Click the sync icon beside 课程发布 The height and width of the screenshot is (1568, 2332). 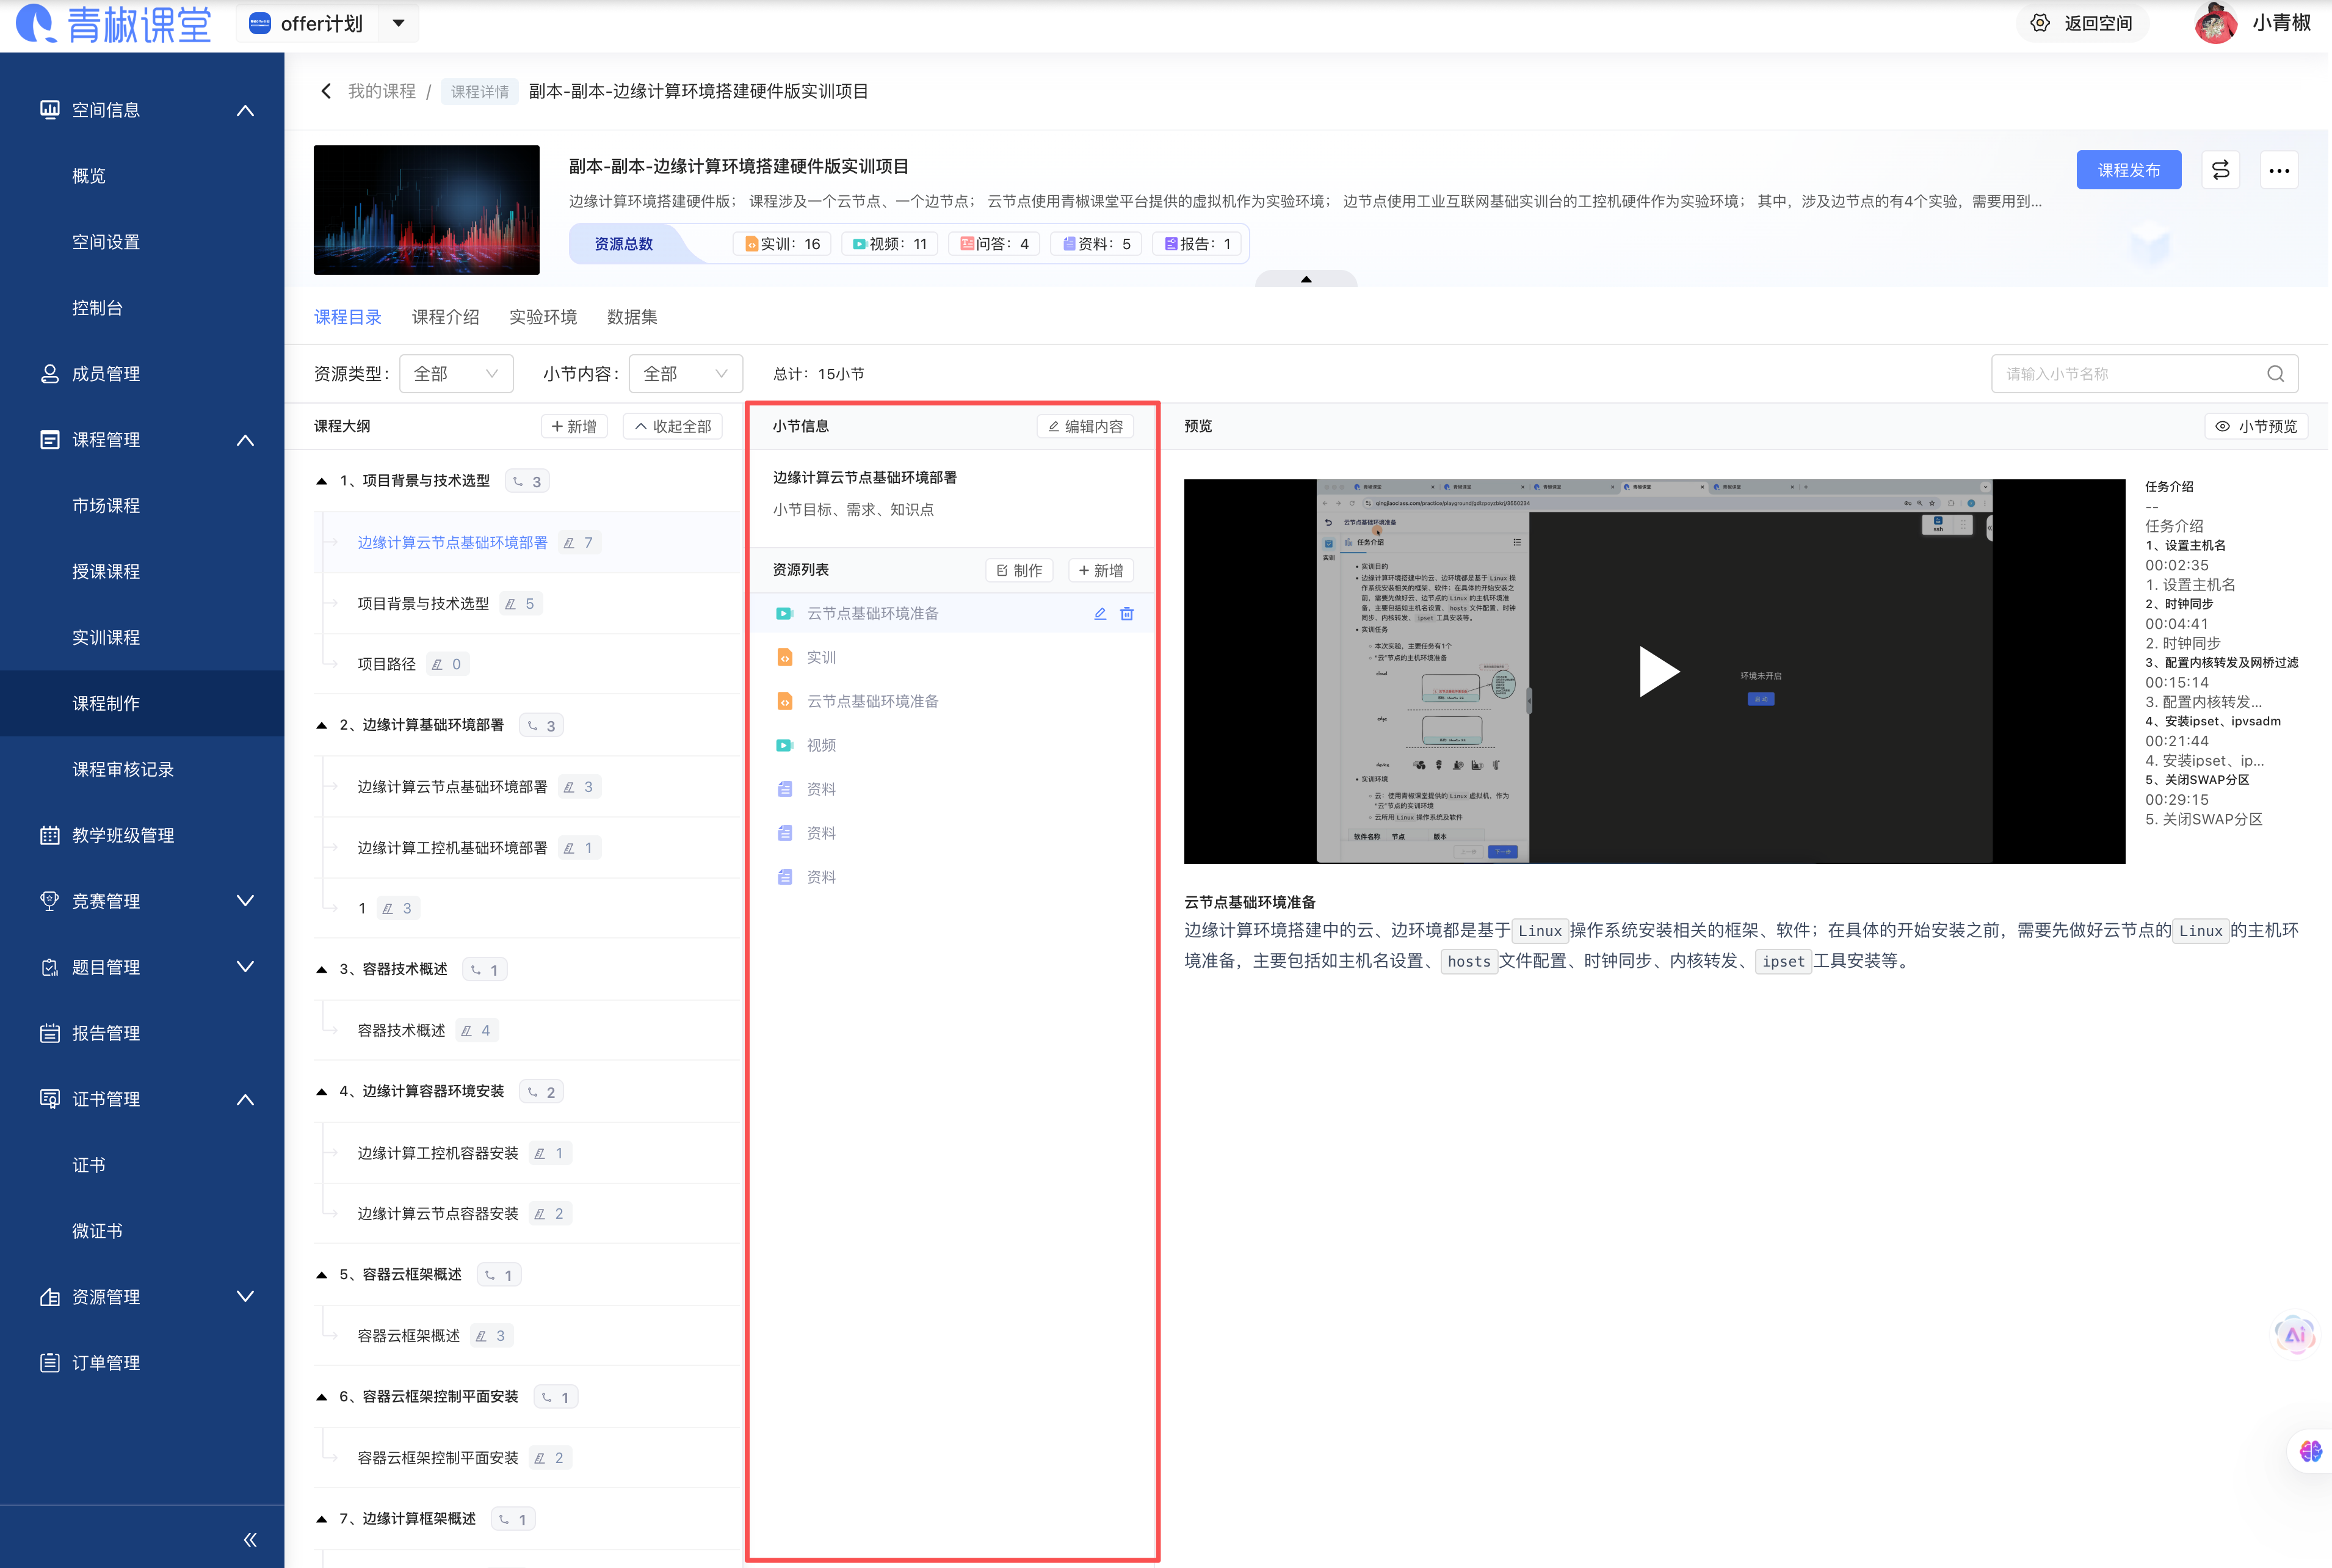click(x=2220, y=170)
